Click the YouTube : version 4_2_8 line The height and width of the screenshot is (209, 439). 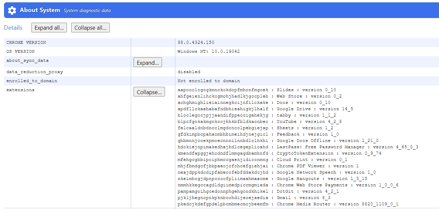pyautogui.click(x=260, y=122)
